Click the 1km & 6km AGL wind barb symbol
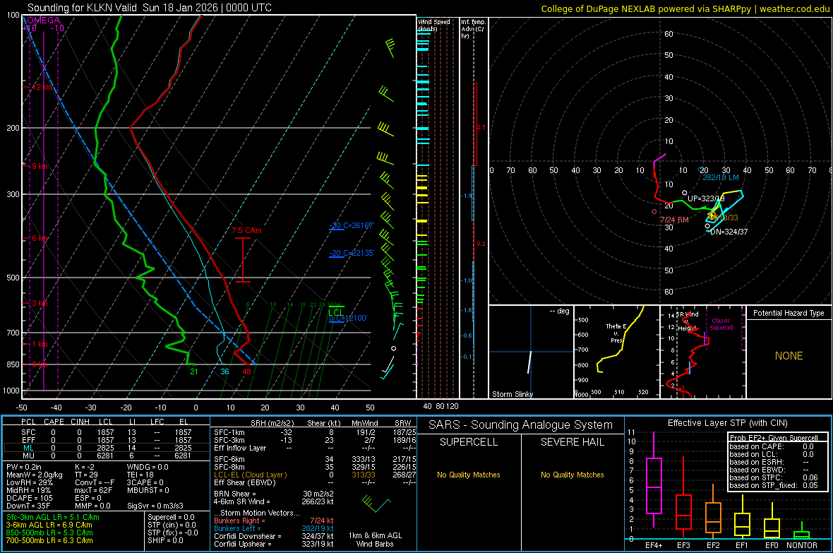The width and height of the screenshot is (833, 553). [376, 503]
